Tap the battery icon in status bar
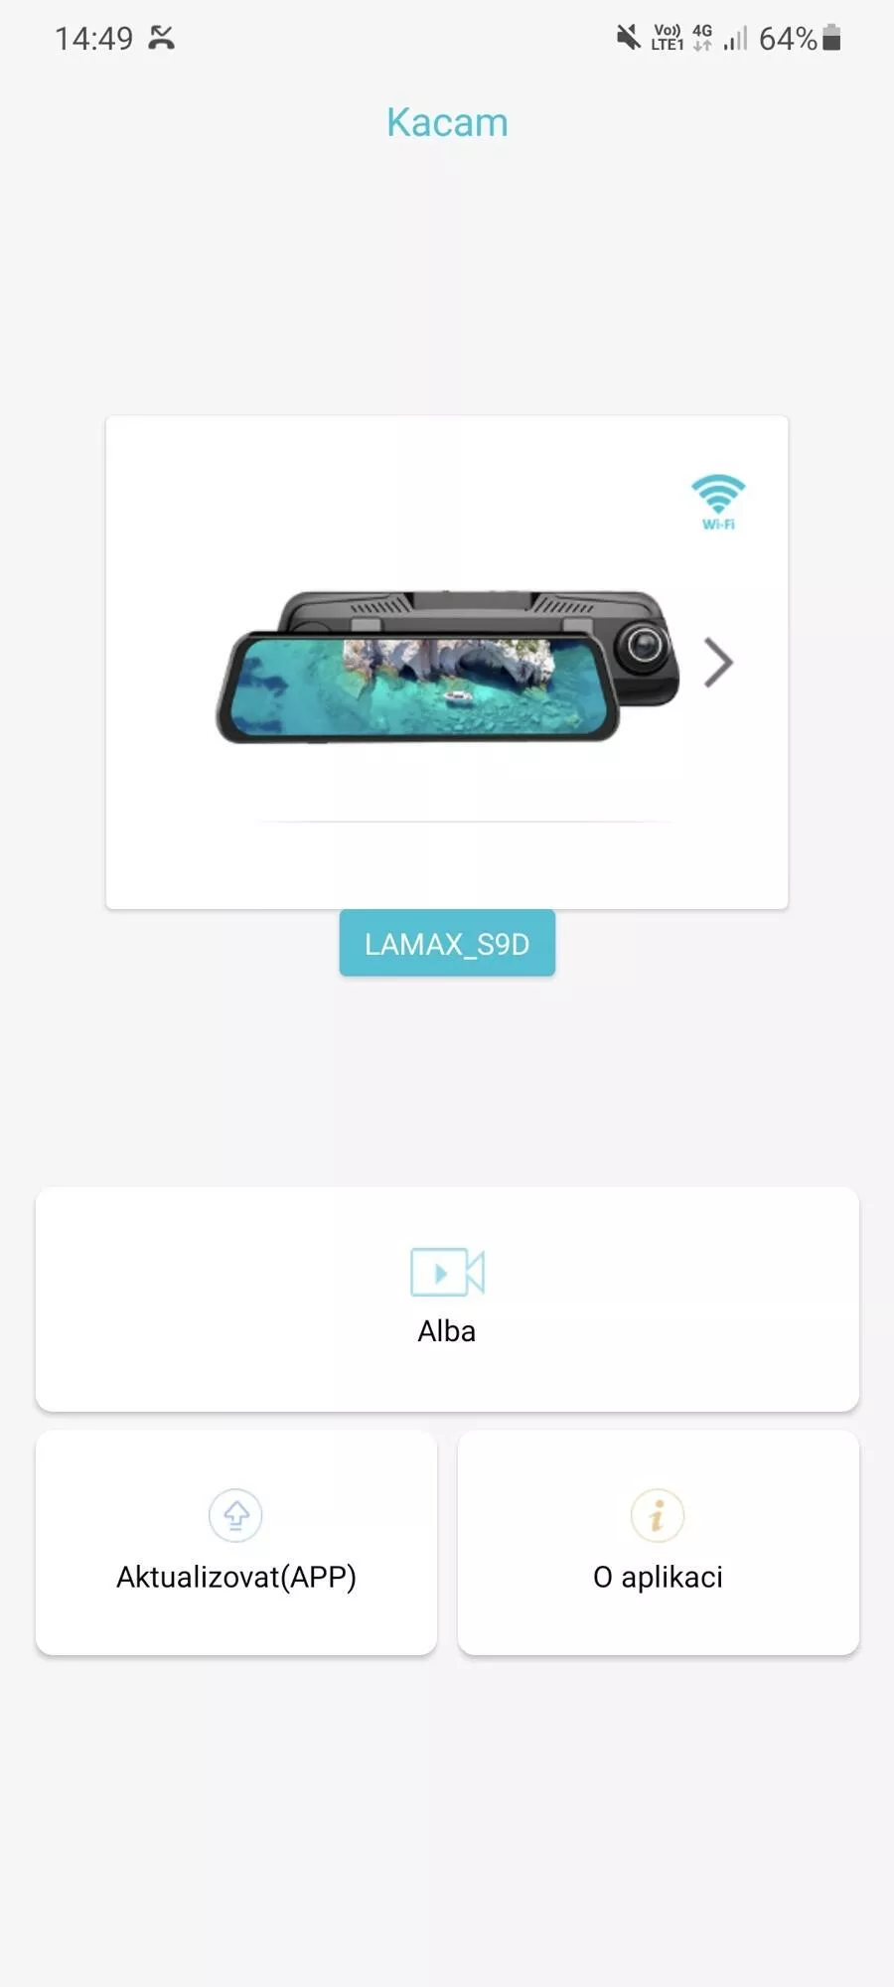The width and height of the screenshot is (894, 1987). pyautogui.click(x=832, y=38)
